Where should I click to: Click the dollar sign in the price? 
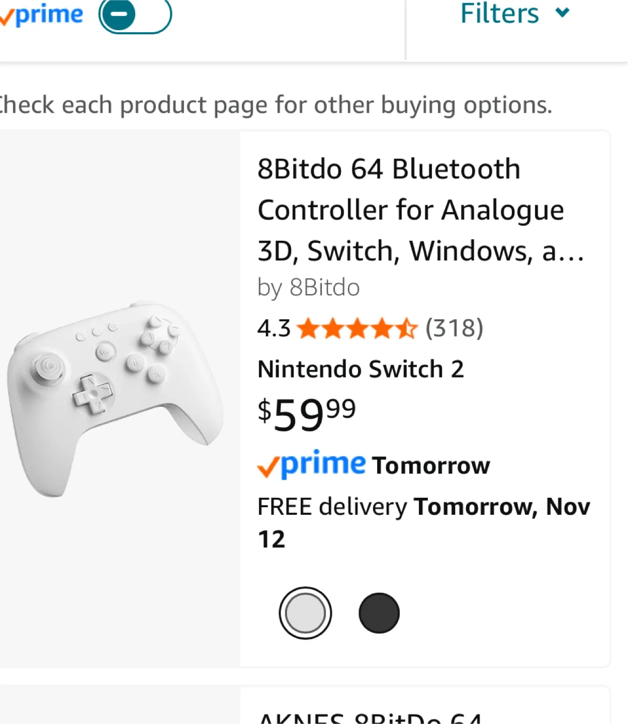[x=264, y=410]
